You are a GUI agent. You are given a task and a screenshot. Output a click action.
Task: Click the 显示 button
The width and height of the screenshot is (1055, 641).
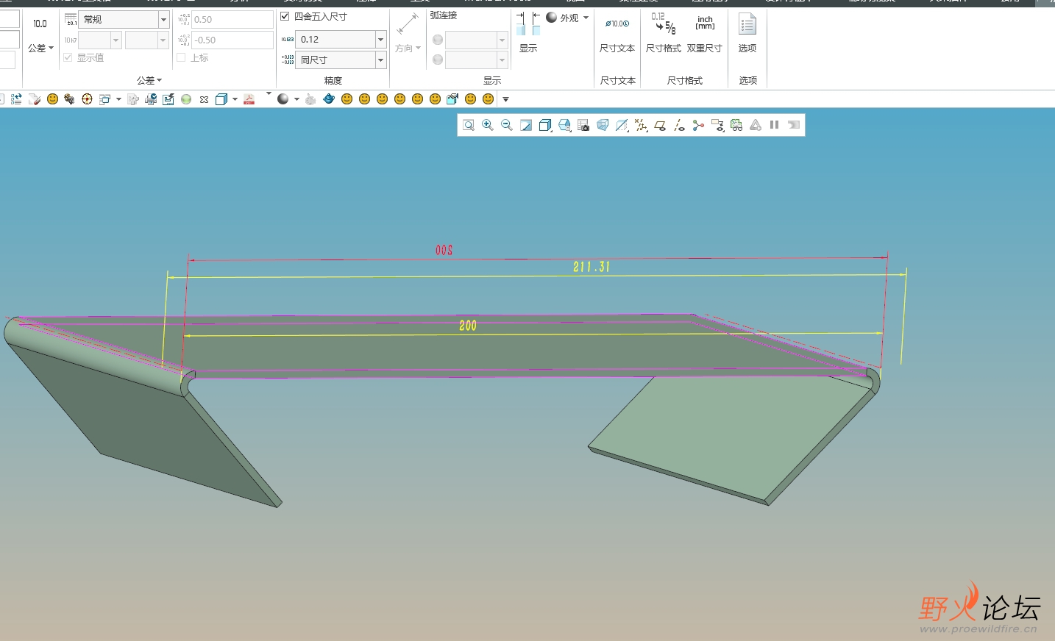tap(528, 33)
